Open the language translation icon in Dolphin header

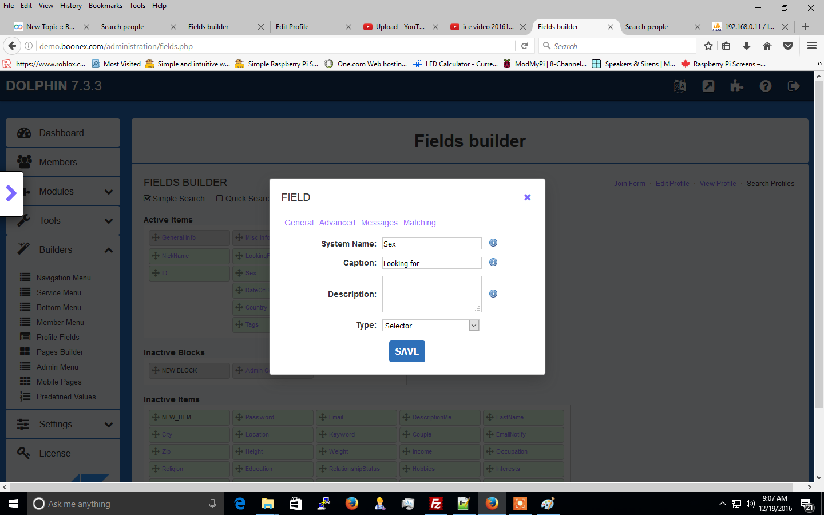pyautogui.click(x=680, y=86)
